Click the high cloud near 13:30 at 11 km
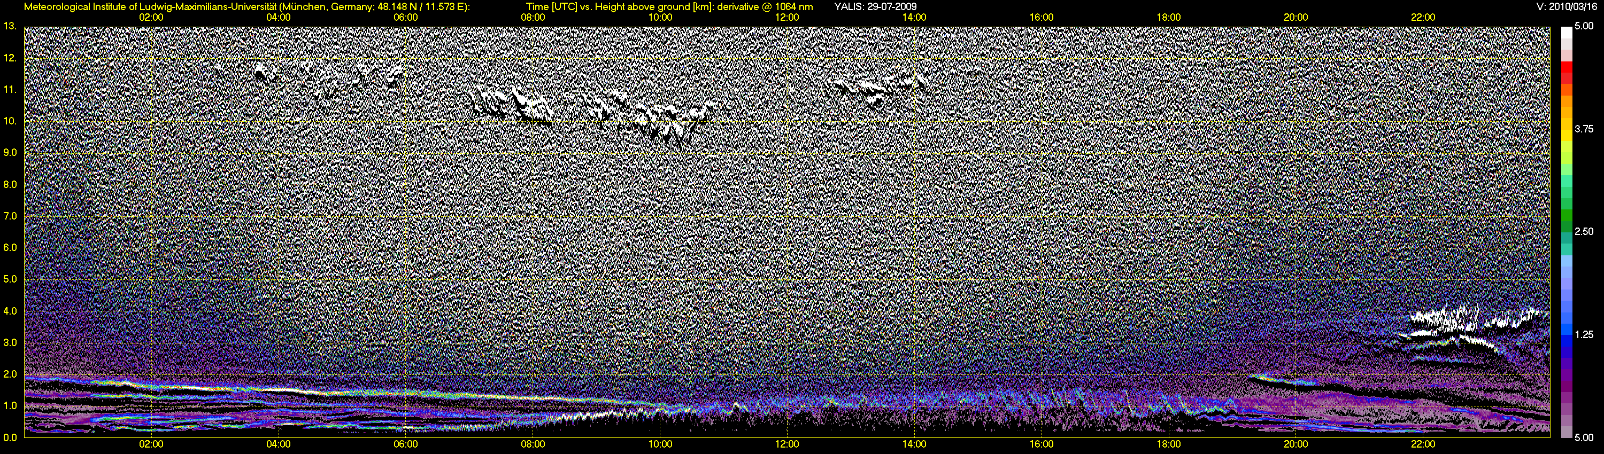1604x454 pixels. pyautogui.click(x=879, y=89)
